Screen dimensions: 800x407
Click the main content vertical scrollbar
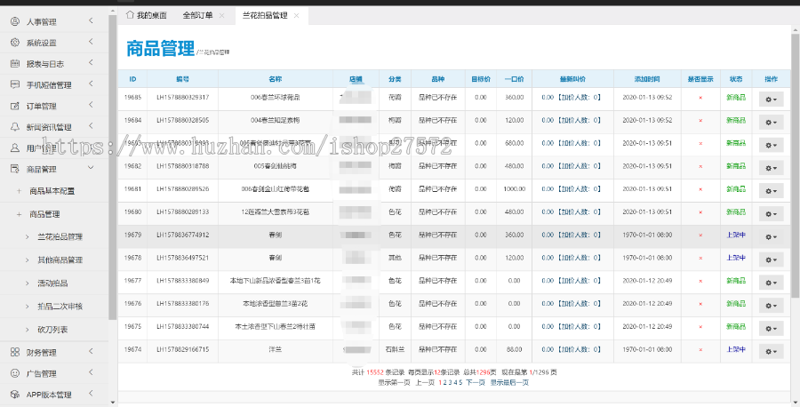(x=795, y=168)
